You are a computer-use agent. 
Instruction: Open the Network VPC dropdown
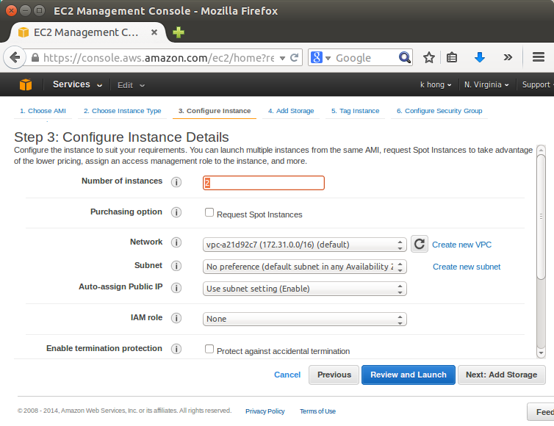pos(305,245)
